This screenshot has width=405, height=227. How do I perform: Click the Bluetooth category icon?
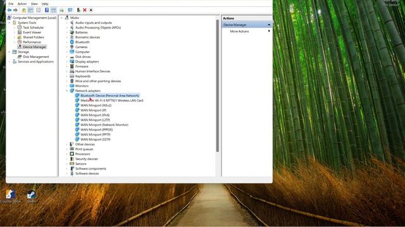point(72,42)
